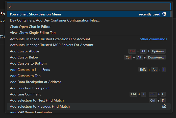Open Accounts: Manage Trusted MCP Servers For Account

52,45
